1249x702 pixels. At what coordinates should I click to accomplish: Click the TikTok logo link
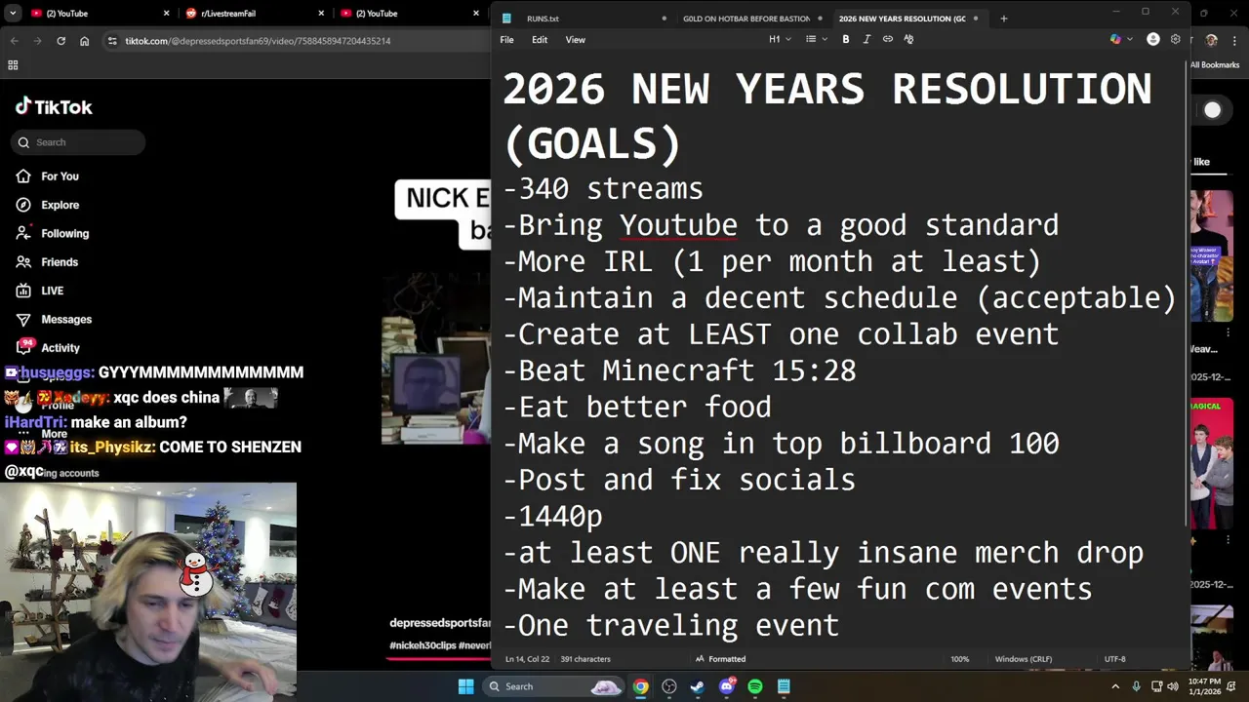pos(55,107)
